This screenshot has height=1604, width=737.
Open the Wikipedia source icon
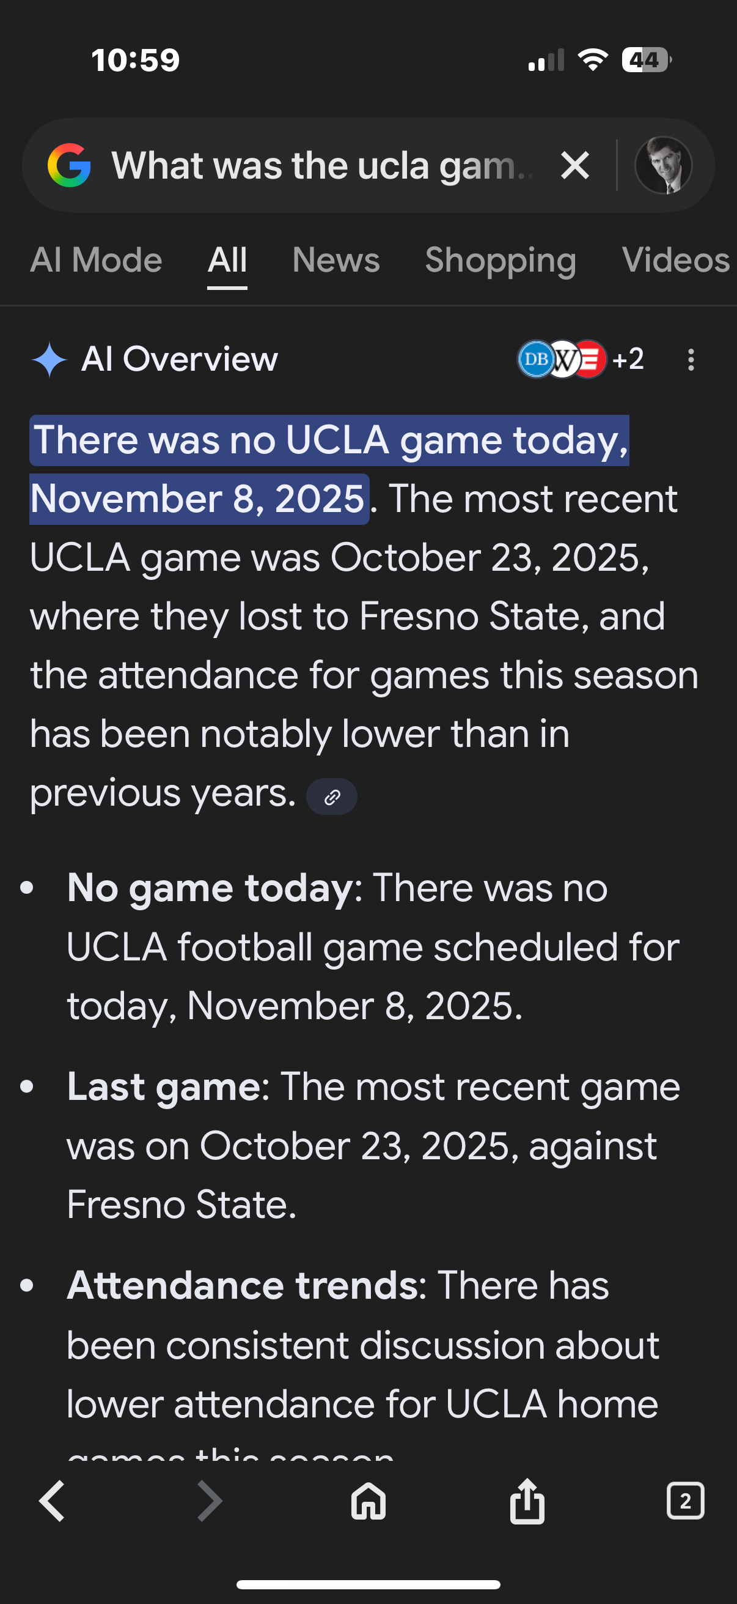563,359
